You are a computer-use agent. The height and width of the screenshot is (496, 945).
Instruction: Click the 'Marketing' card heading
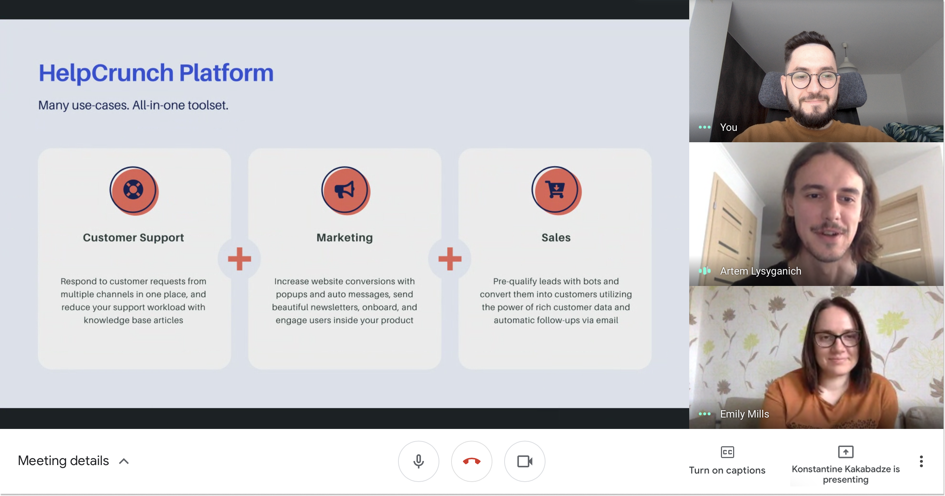(x=345, y=238)
